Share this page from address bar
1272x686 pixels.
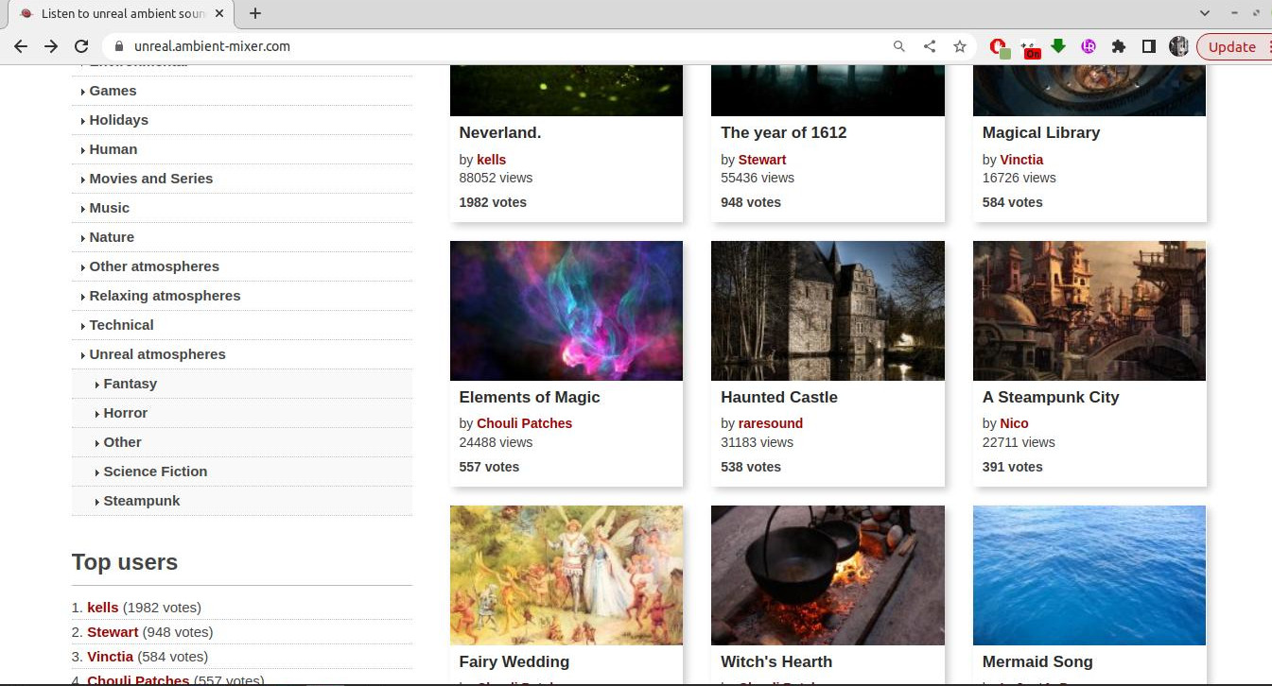930,46
